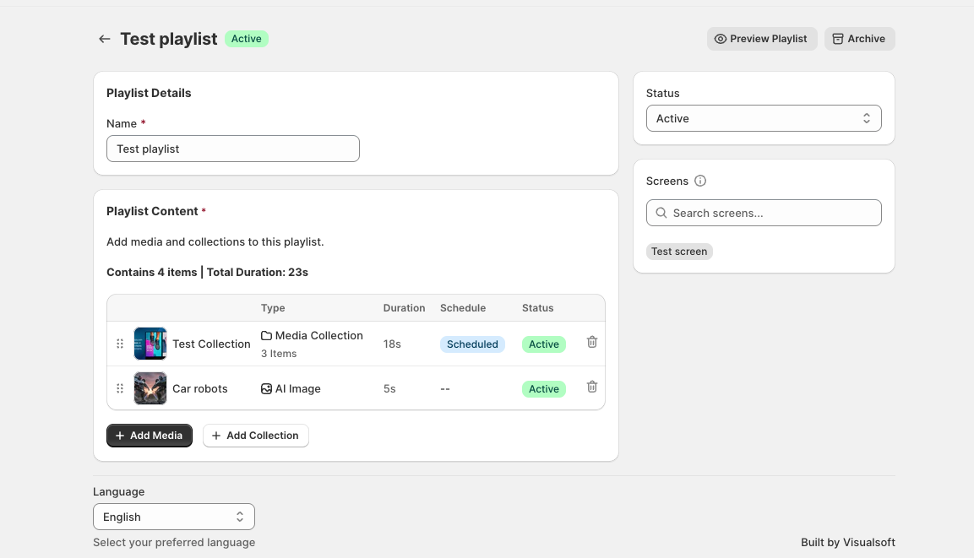Click the Test screen tag
This screenshot has width=974, height=558.
click(679, 252)
